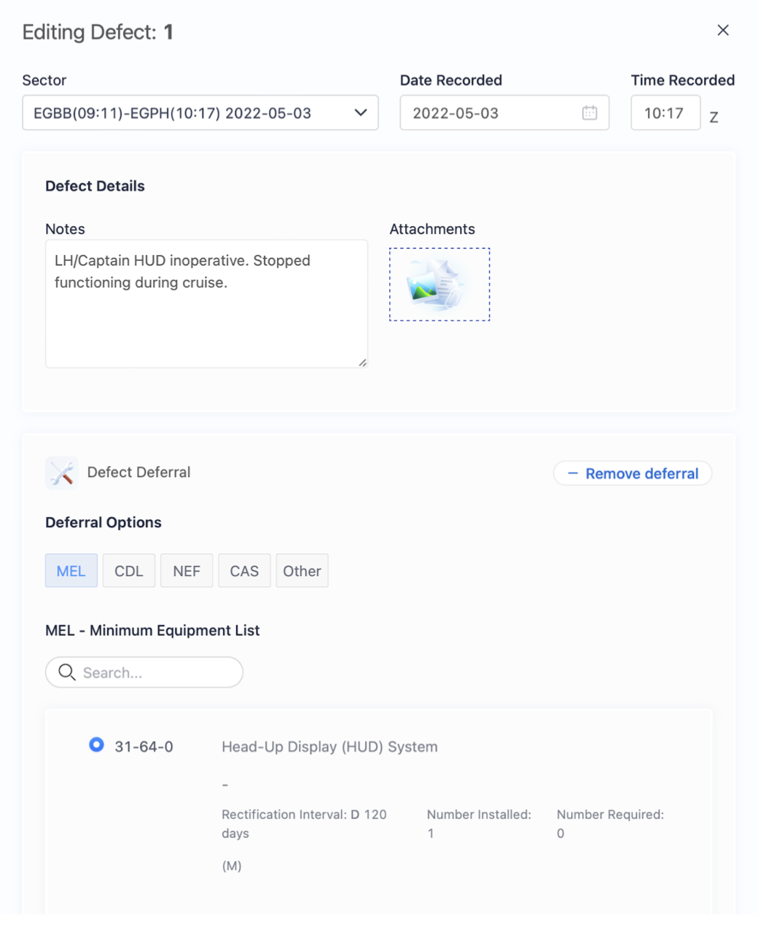This screenshot has width=758, height=929.
Task: Pick the Other deferral option
Action: pyautogui.click(x=302, y=571)
